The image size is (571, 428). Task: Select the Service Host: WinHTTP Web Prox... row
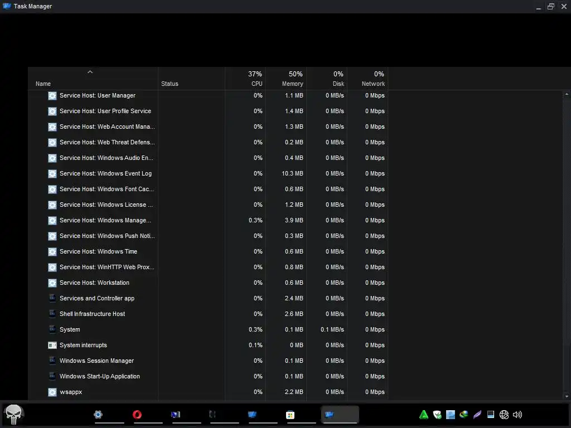pos(208,267)
